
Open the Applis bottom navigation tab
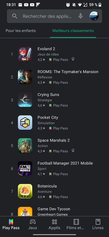(x=54, y=225)
